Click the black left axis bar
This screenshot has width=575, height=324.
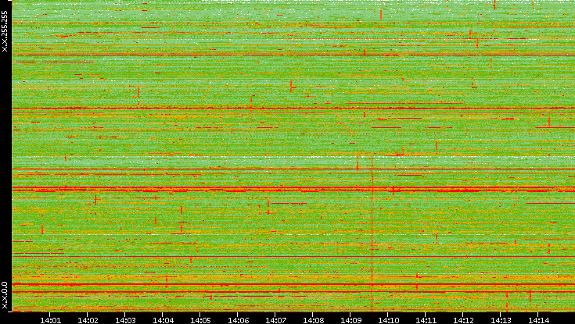click(x=5, y=156)
